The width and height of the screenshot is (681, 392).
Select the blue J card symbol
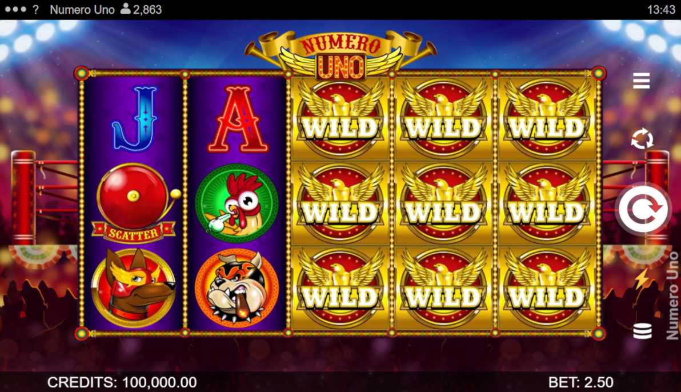pos(134,119)
